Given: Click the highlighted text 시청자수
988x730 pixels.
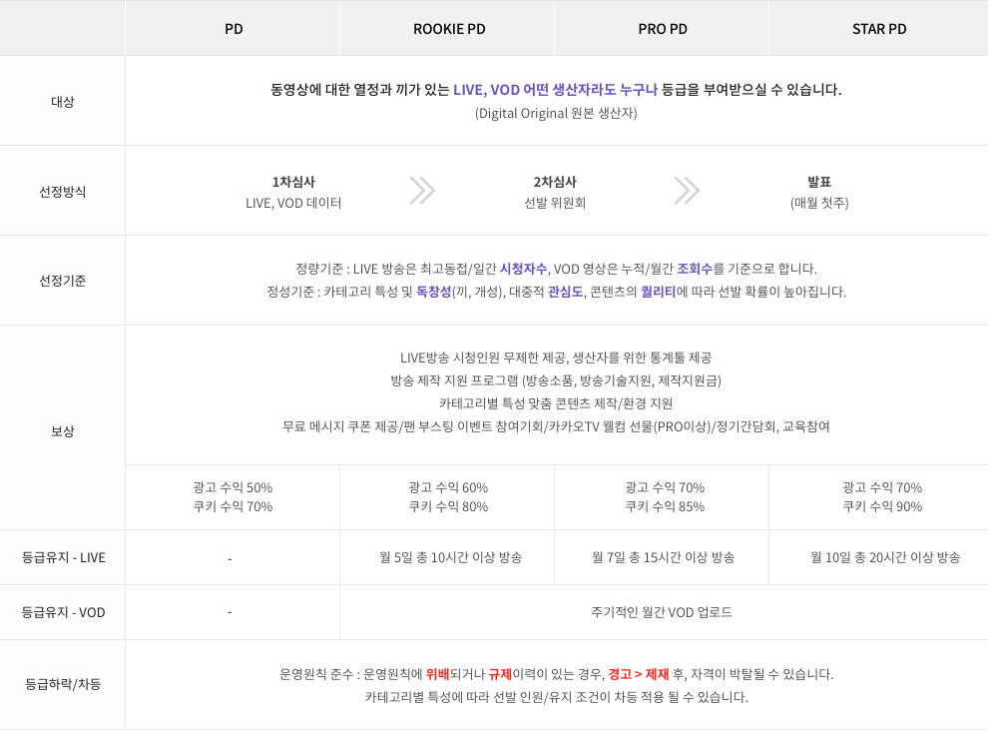Looking at the screenshot, I should [x=523, y=270].
